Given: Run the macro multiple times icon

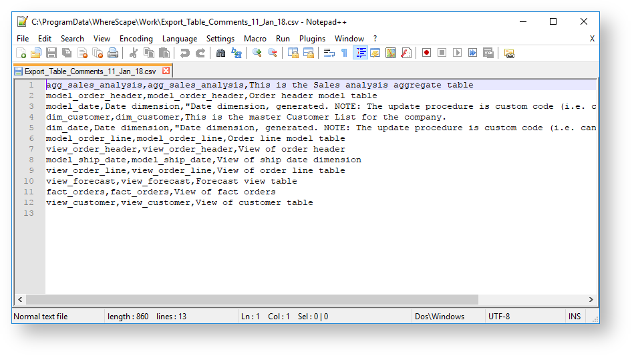Looking at the screenshot, I should click(x=472, y=53).
